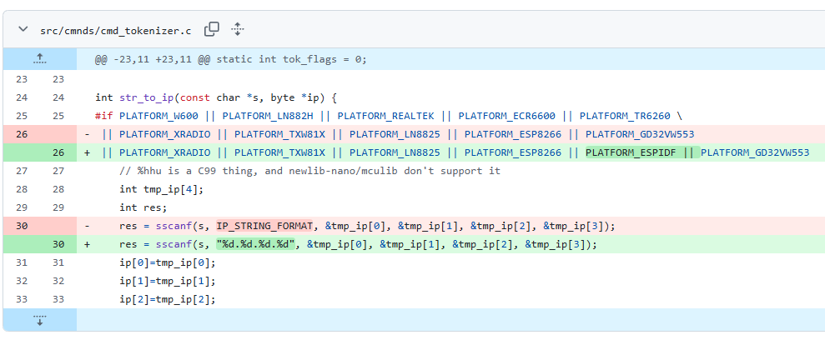825x345 pixels.
Task: Collapse the cmd_tokenizer.c file diff
Action: [23, 29]
